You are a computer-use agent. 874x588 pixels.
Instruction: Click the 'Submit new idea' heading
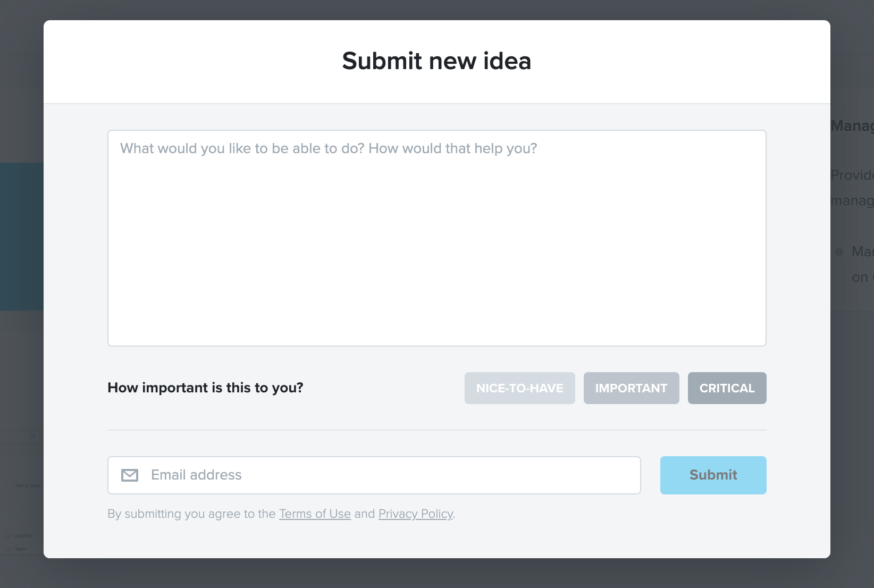(x=436, y=61)
